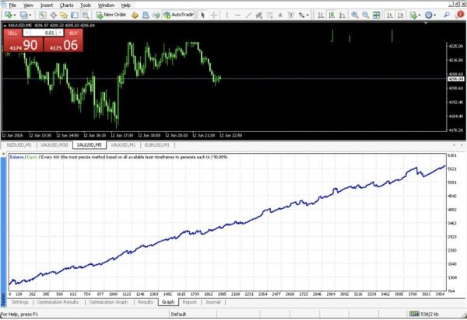Switch to the NZDUSD,M1 chart tab

(19, 145)
